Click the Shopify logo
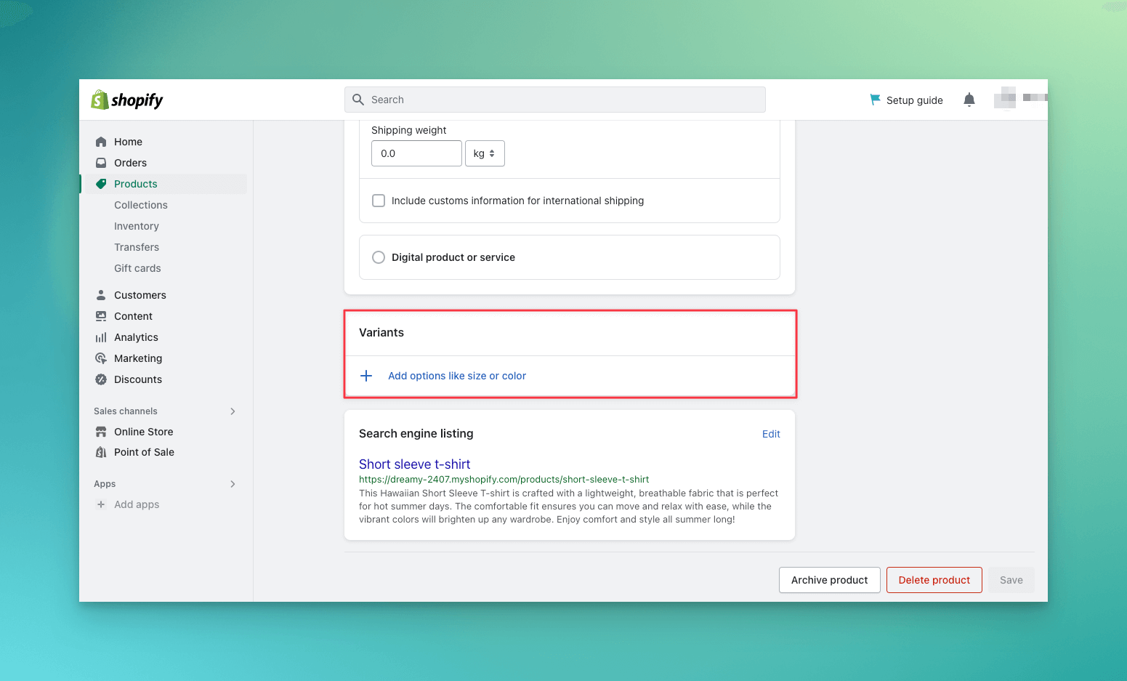Viewport: 1127px width, 681px height. (x=126, y=100)
